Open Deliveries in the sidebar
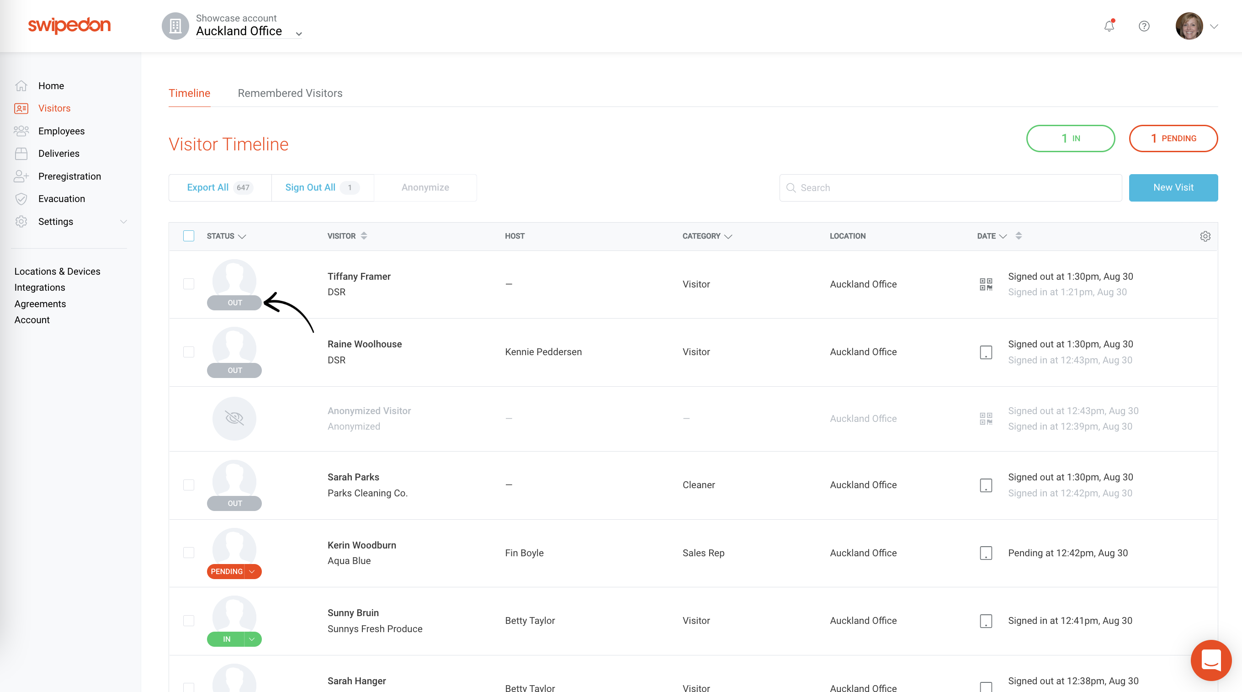 [x=59, y=154]
